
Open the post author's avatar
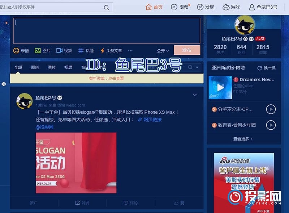click(25, 101)
